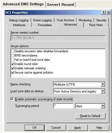This screenshot has width=112, height=133.
Task: Close the DC1 Properties dialog
Action: (x=108, y=13)
